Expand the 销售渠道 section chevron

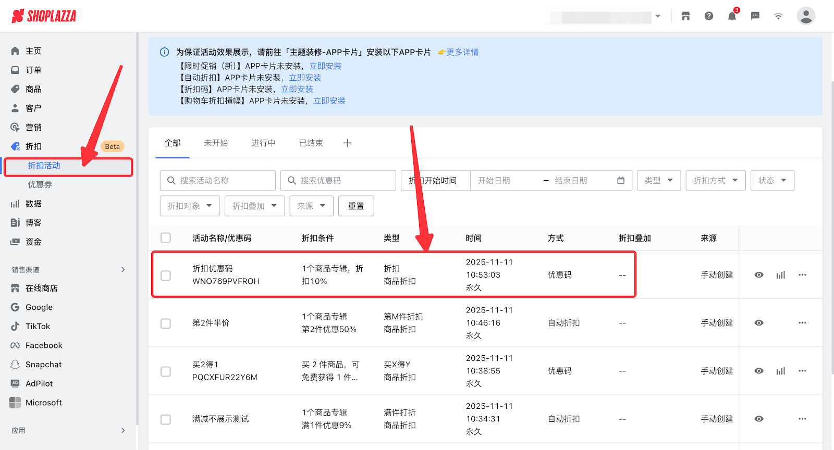click(x=123, y=269)
